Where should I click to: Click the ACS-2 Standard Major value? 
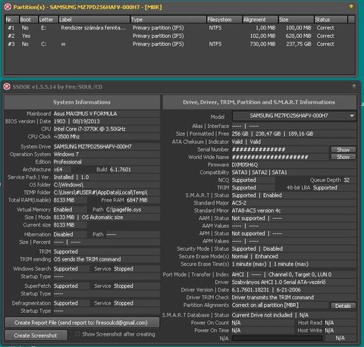click(x=239, y=203)
